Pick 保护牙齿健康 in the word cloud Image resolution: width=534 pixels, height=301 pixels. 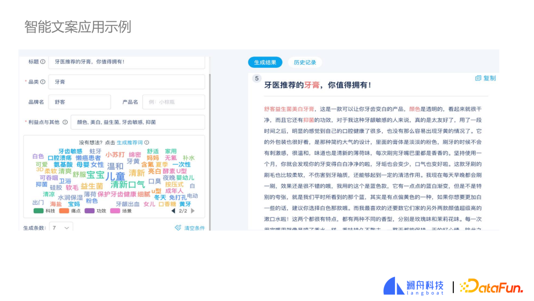[x=117, y=194]
